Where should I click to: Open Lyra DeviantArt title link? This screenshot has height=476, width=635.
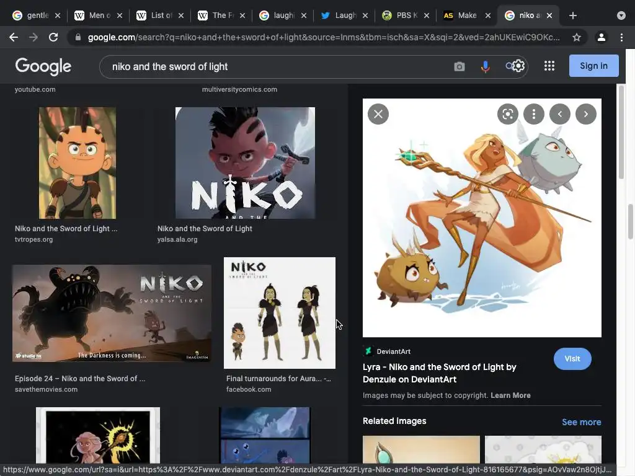point(440,373)
